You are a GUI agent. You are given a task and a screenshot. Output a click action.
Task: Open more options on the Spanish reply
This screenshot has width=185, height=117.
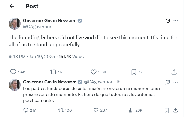pos(175,82)
